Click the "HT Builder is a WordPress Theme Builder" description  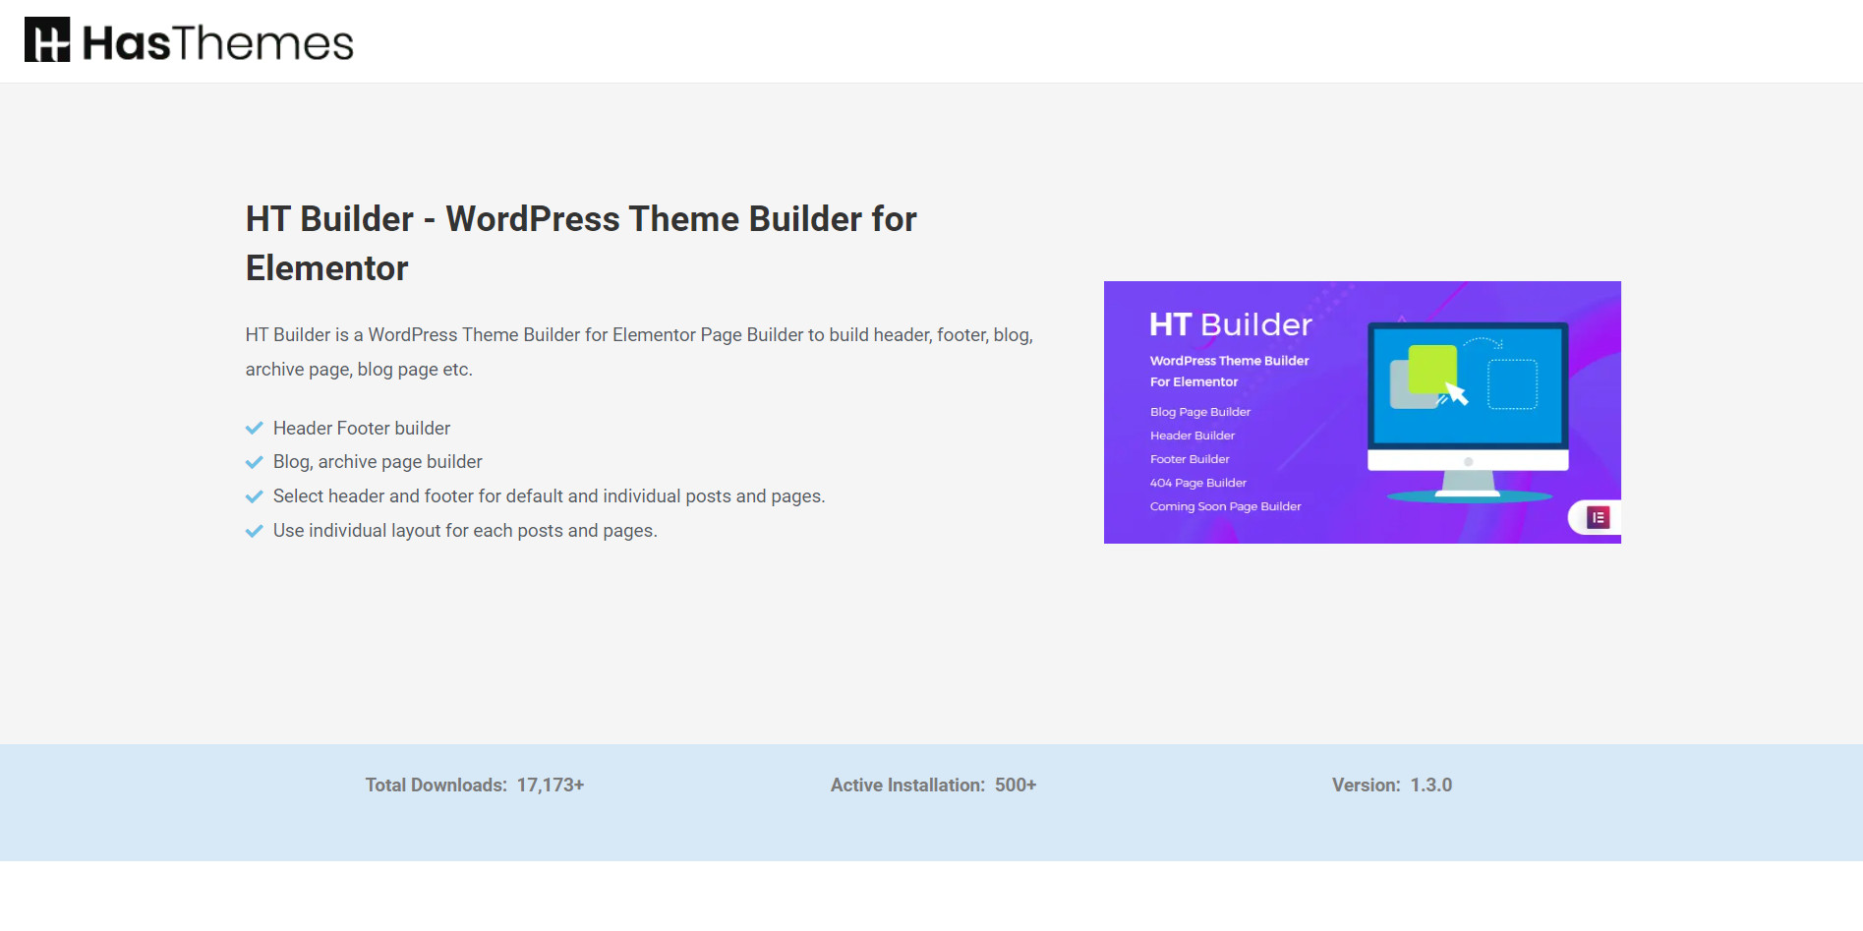click(x=639, y=352)
